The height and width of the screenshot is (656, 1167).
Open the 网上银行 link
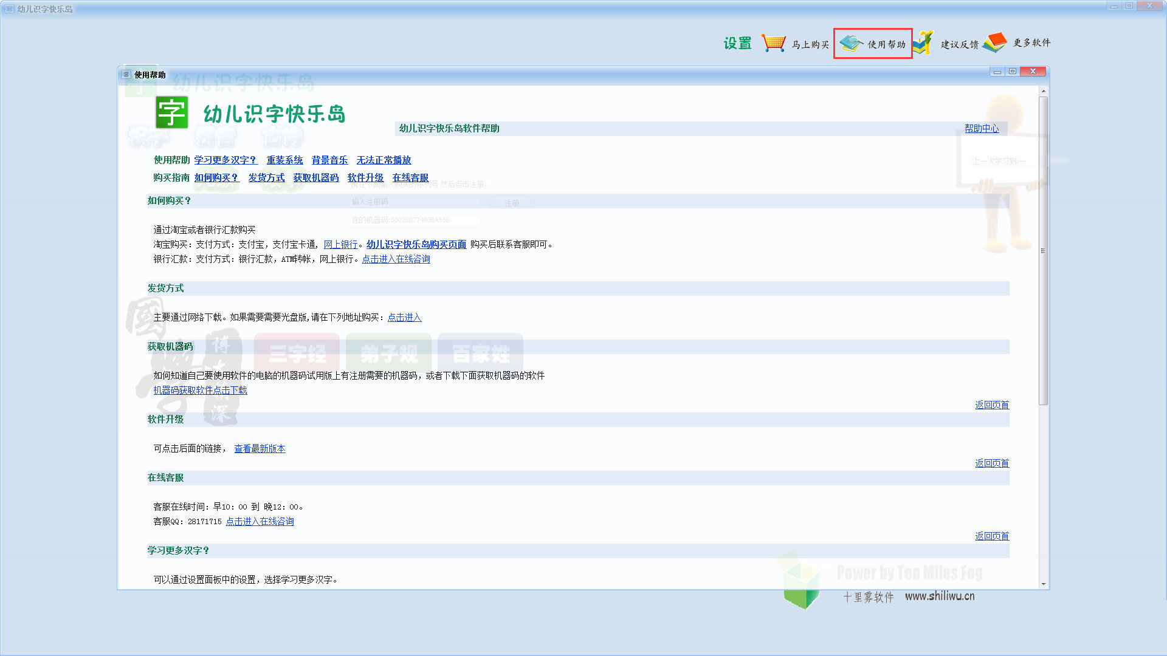click(340, 244)
